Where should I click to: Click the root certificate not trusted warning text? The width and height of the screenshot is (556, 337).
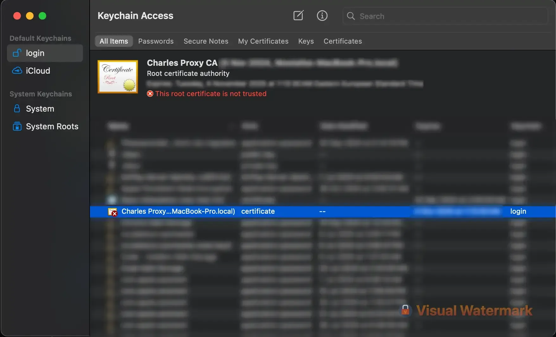click(x=211, y=94)
